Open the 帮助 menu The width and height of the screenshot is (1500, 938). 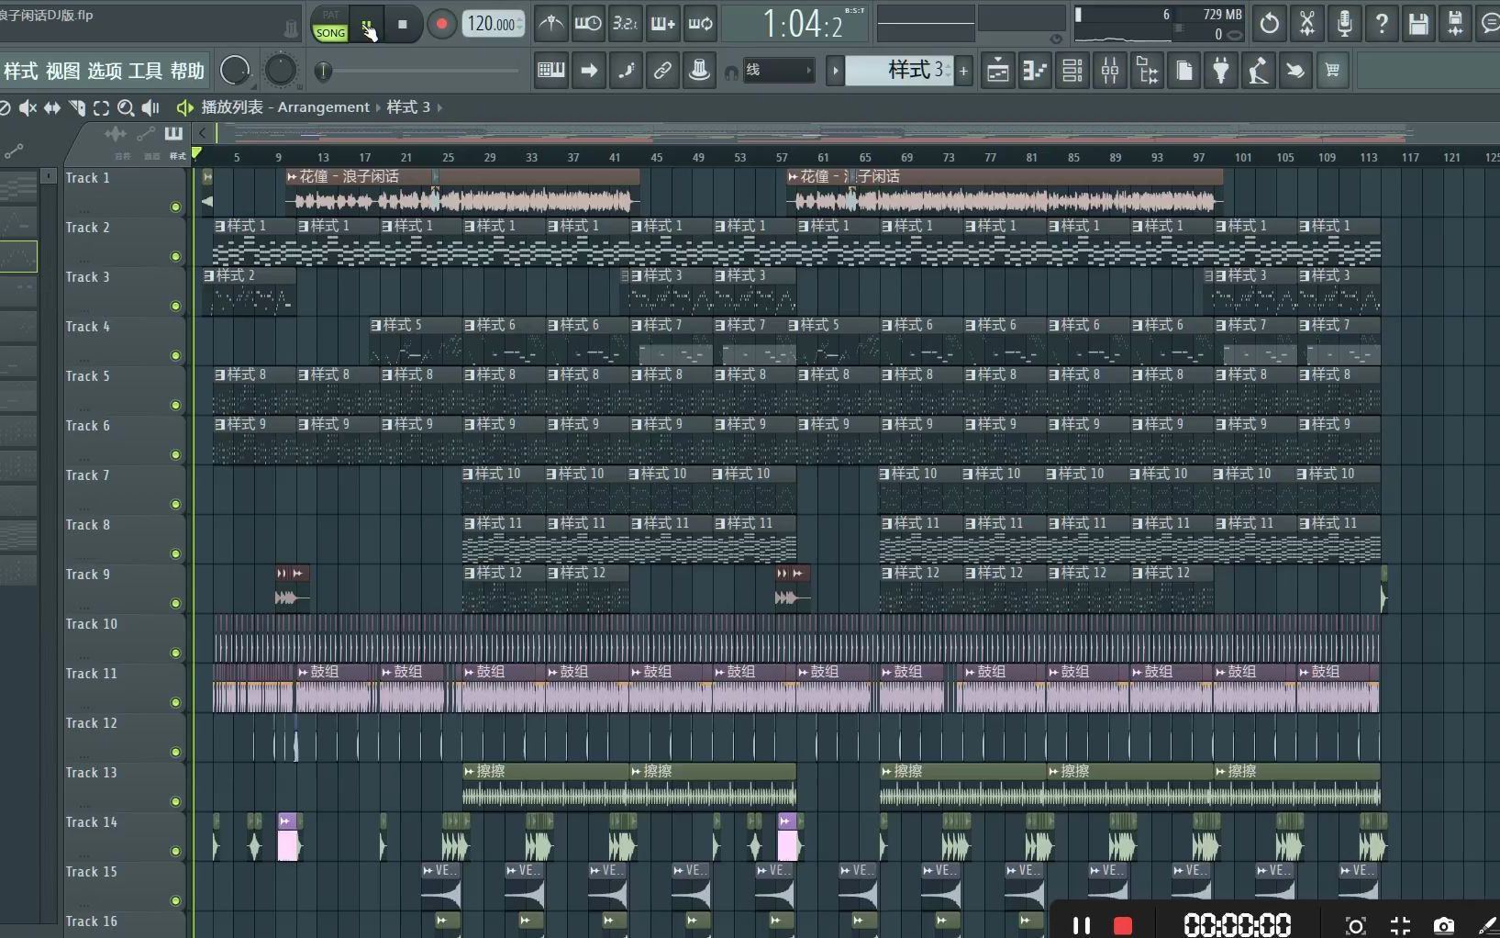187,71
